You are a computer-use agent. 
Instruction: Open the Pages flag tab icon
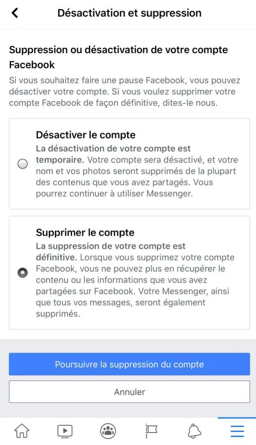151,431
